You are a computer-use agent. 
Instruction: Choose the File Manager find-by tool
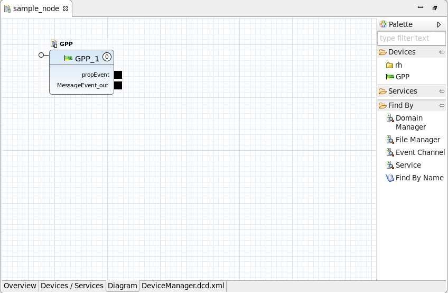click(x=417, y=140)
